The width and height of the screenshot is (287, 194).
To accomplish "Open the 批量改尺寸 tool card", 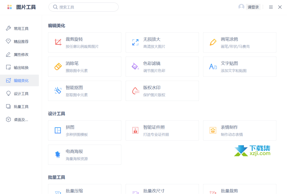I will tap(162, 189).
